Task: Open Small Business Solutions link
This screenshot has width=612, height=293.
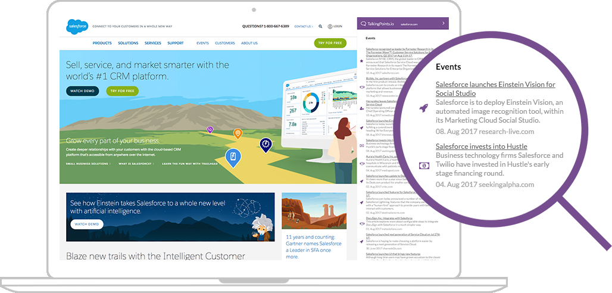Action: [x=88, y=164]
